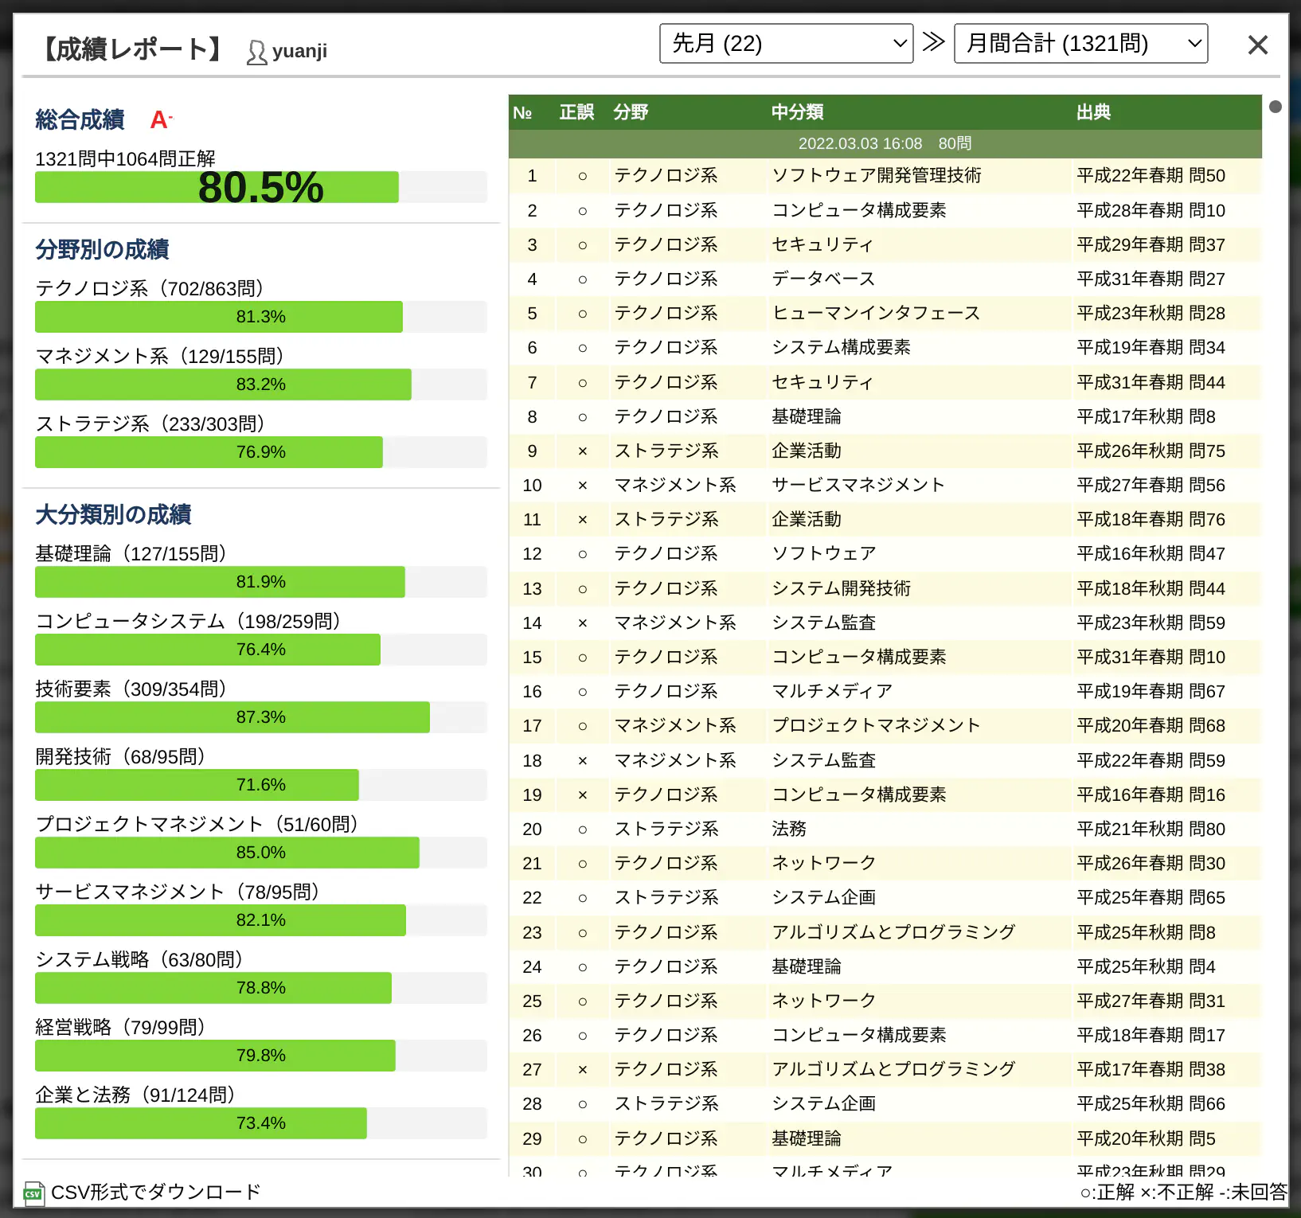Close the 成績レポート dialog
Screen dimensions: 1301x1218
[x=1258, y=45]
